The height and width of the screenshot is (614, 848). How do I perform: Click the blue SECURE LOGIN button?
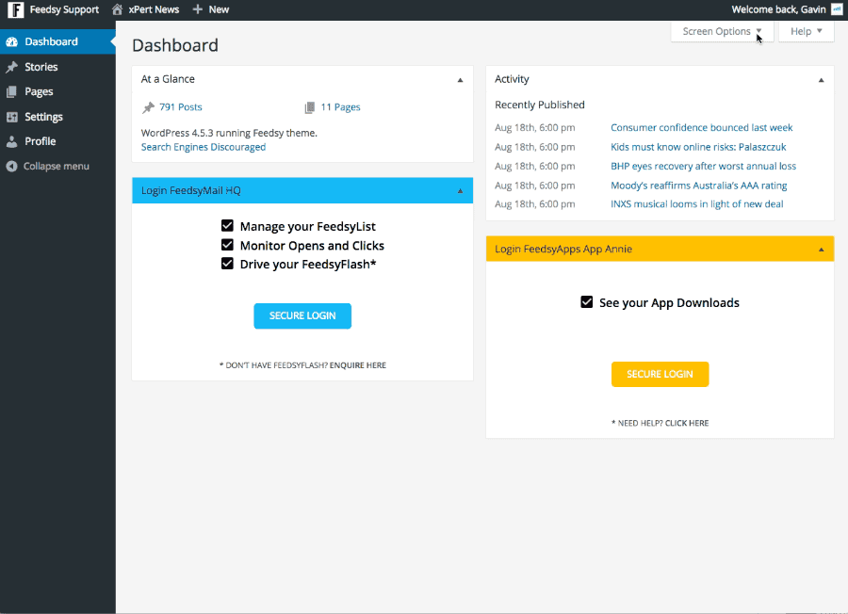(302, 315)
